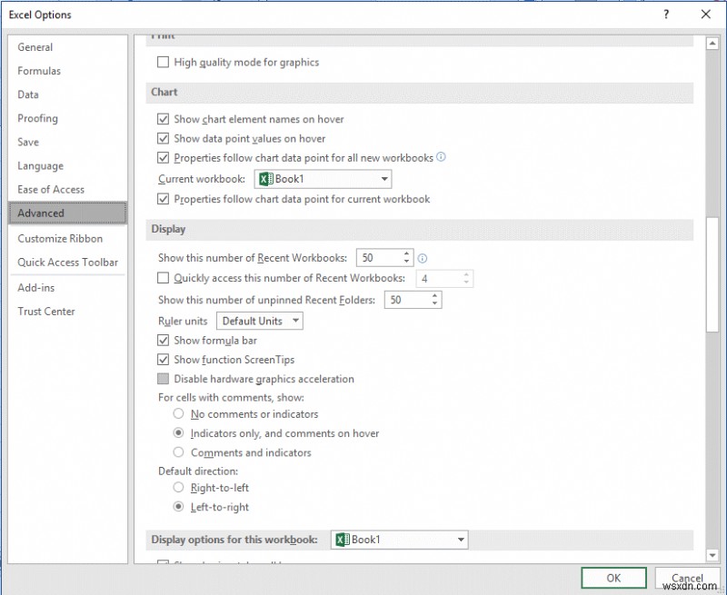The image size is (727, 595).
Task: Enable High quality mode for graphics
Action: [163, 62]
